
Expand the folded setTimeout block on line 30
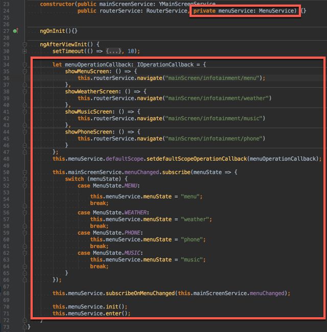point(25,51)
